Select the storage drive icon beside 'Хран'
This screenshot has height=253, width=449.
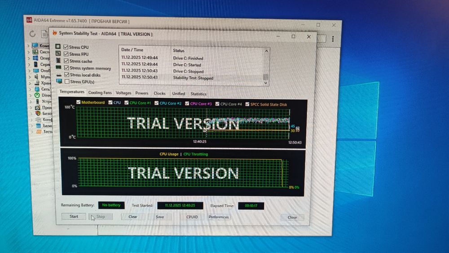(36, 83)
